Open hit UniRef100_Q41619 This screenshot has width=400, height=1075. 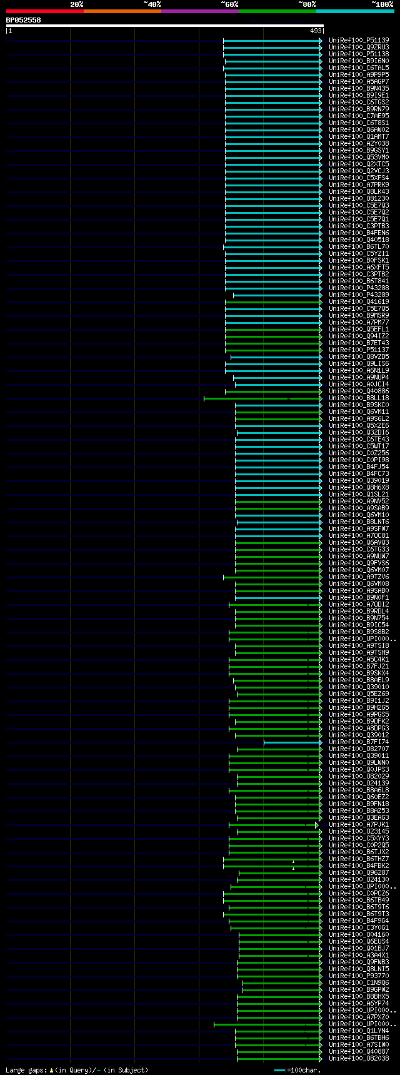(x=359, y=301)
